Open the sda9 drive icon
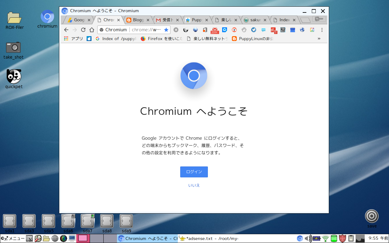 126,223
